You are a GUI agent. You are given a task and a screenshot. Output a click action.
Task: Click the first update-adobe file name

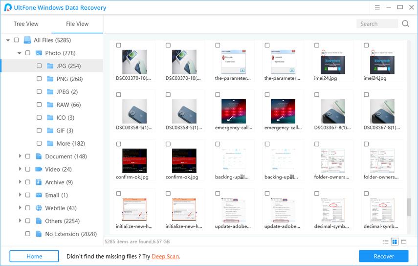pos(233,226)
